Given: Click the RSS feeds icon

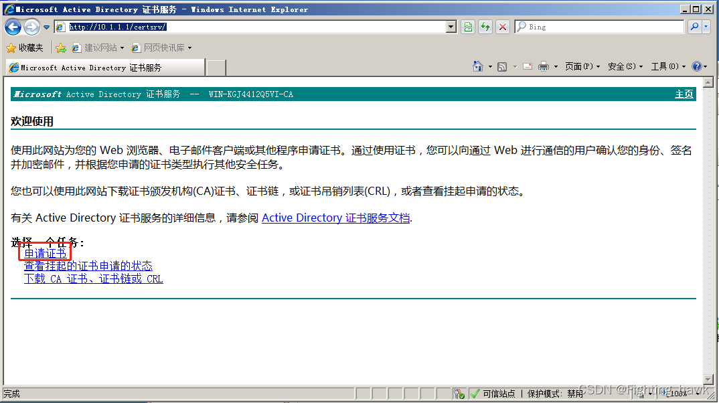Looking at the screenshot, I should 502,67.
